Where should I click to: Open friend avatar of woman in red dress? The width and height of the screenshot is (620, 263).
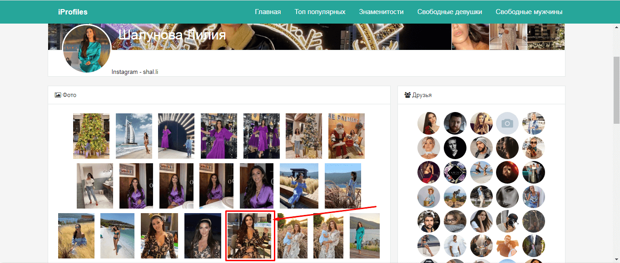(x=429, y=123)
